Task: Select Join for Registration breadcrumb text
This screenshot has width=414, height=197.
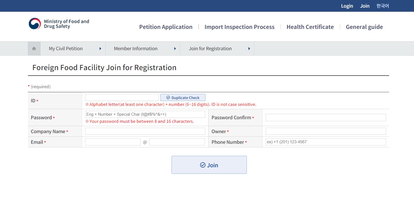Action: pos(210,49)
